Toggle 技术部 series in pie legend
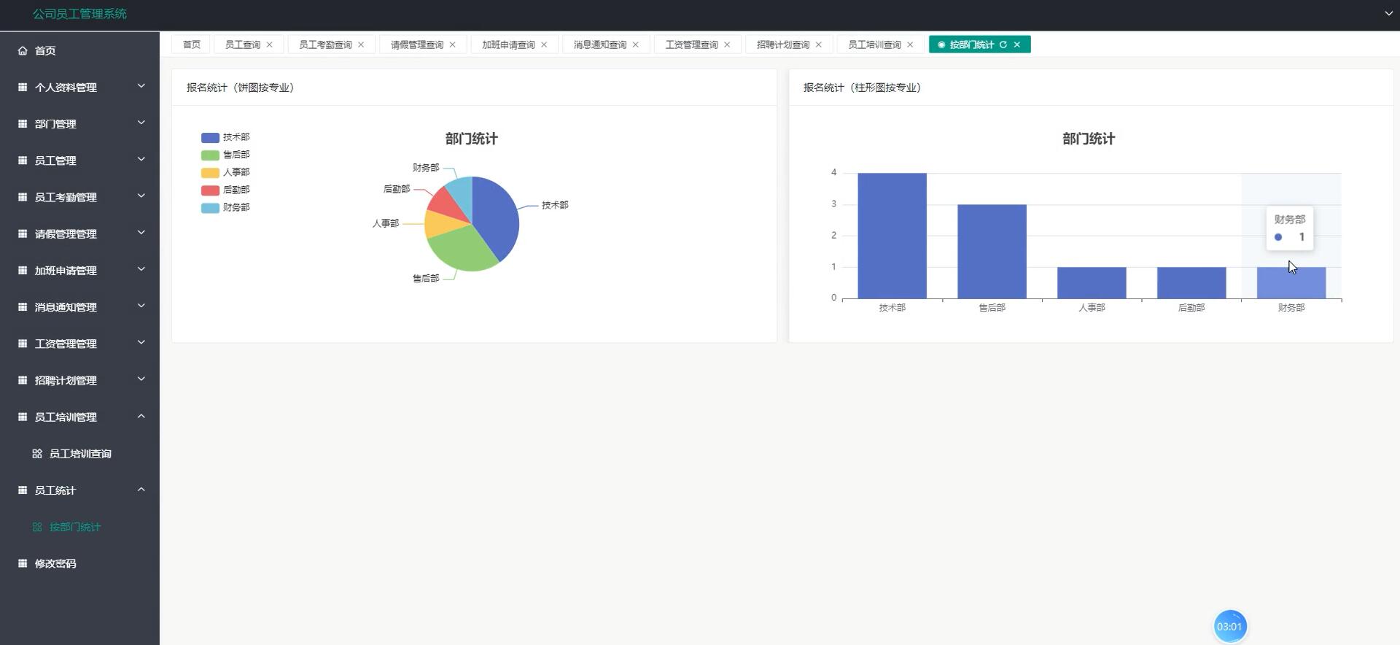 [x=225, y=137]
